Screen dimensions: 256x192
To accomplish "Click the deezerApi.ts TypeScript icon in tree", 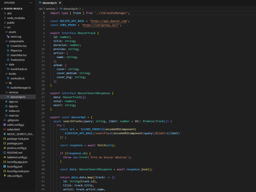I will 8,97.
